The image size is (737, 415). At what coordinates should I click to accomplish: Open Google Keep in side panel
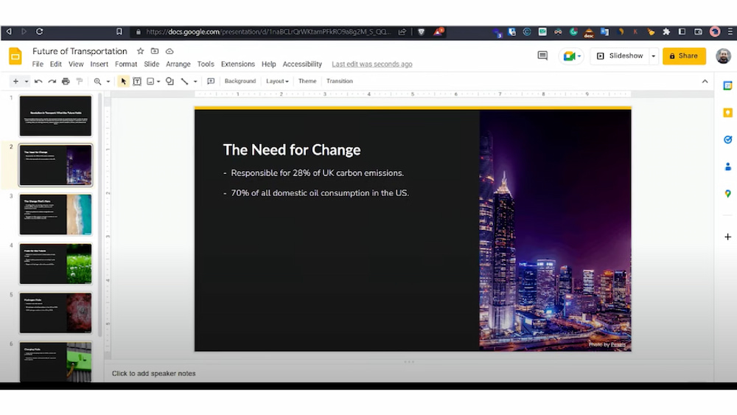pos(727,113)
